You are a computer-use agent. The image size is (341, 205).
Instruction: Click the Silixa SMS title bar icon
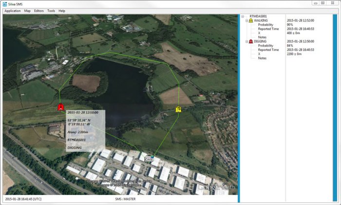coord(4,3)
